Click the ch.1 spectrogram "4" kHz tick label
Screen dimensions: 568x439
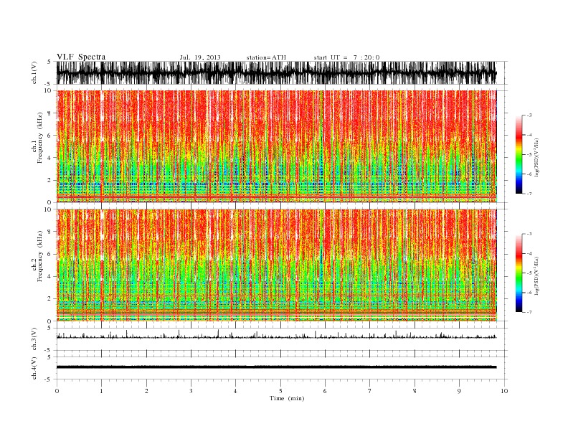(49, 158)
